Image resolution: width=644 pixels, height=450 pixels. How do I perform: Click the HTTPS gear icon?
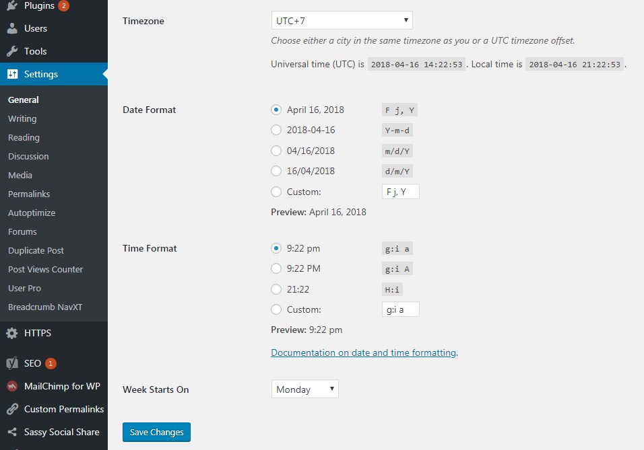(x=12, y=333)
